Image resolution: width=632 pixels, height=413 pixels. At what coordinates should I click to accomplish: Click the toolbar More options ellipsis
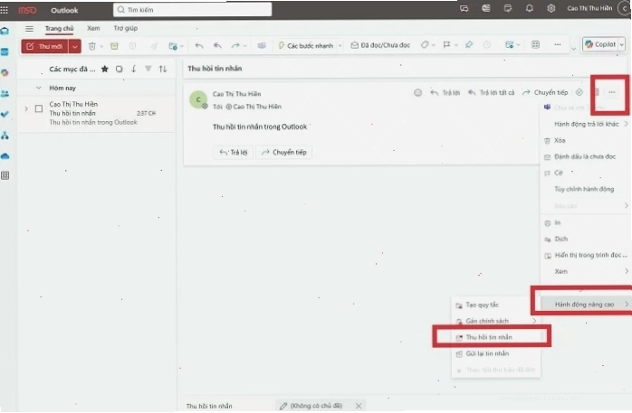click(558, 44)
